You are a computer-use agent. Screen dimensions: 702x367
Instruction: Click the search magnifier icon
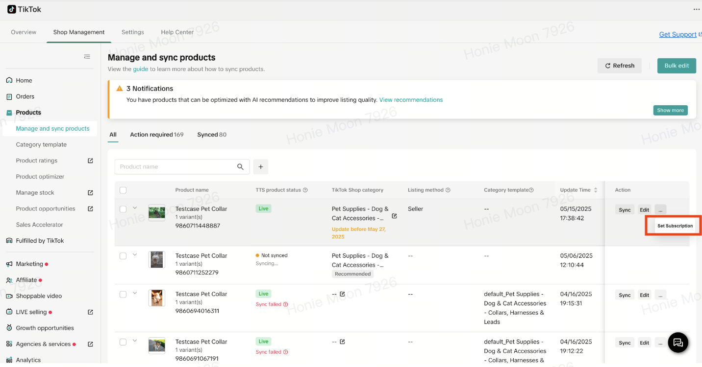coord(240,167)
